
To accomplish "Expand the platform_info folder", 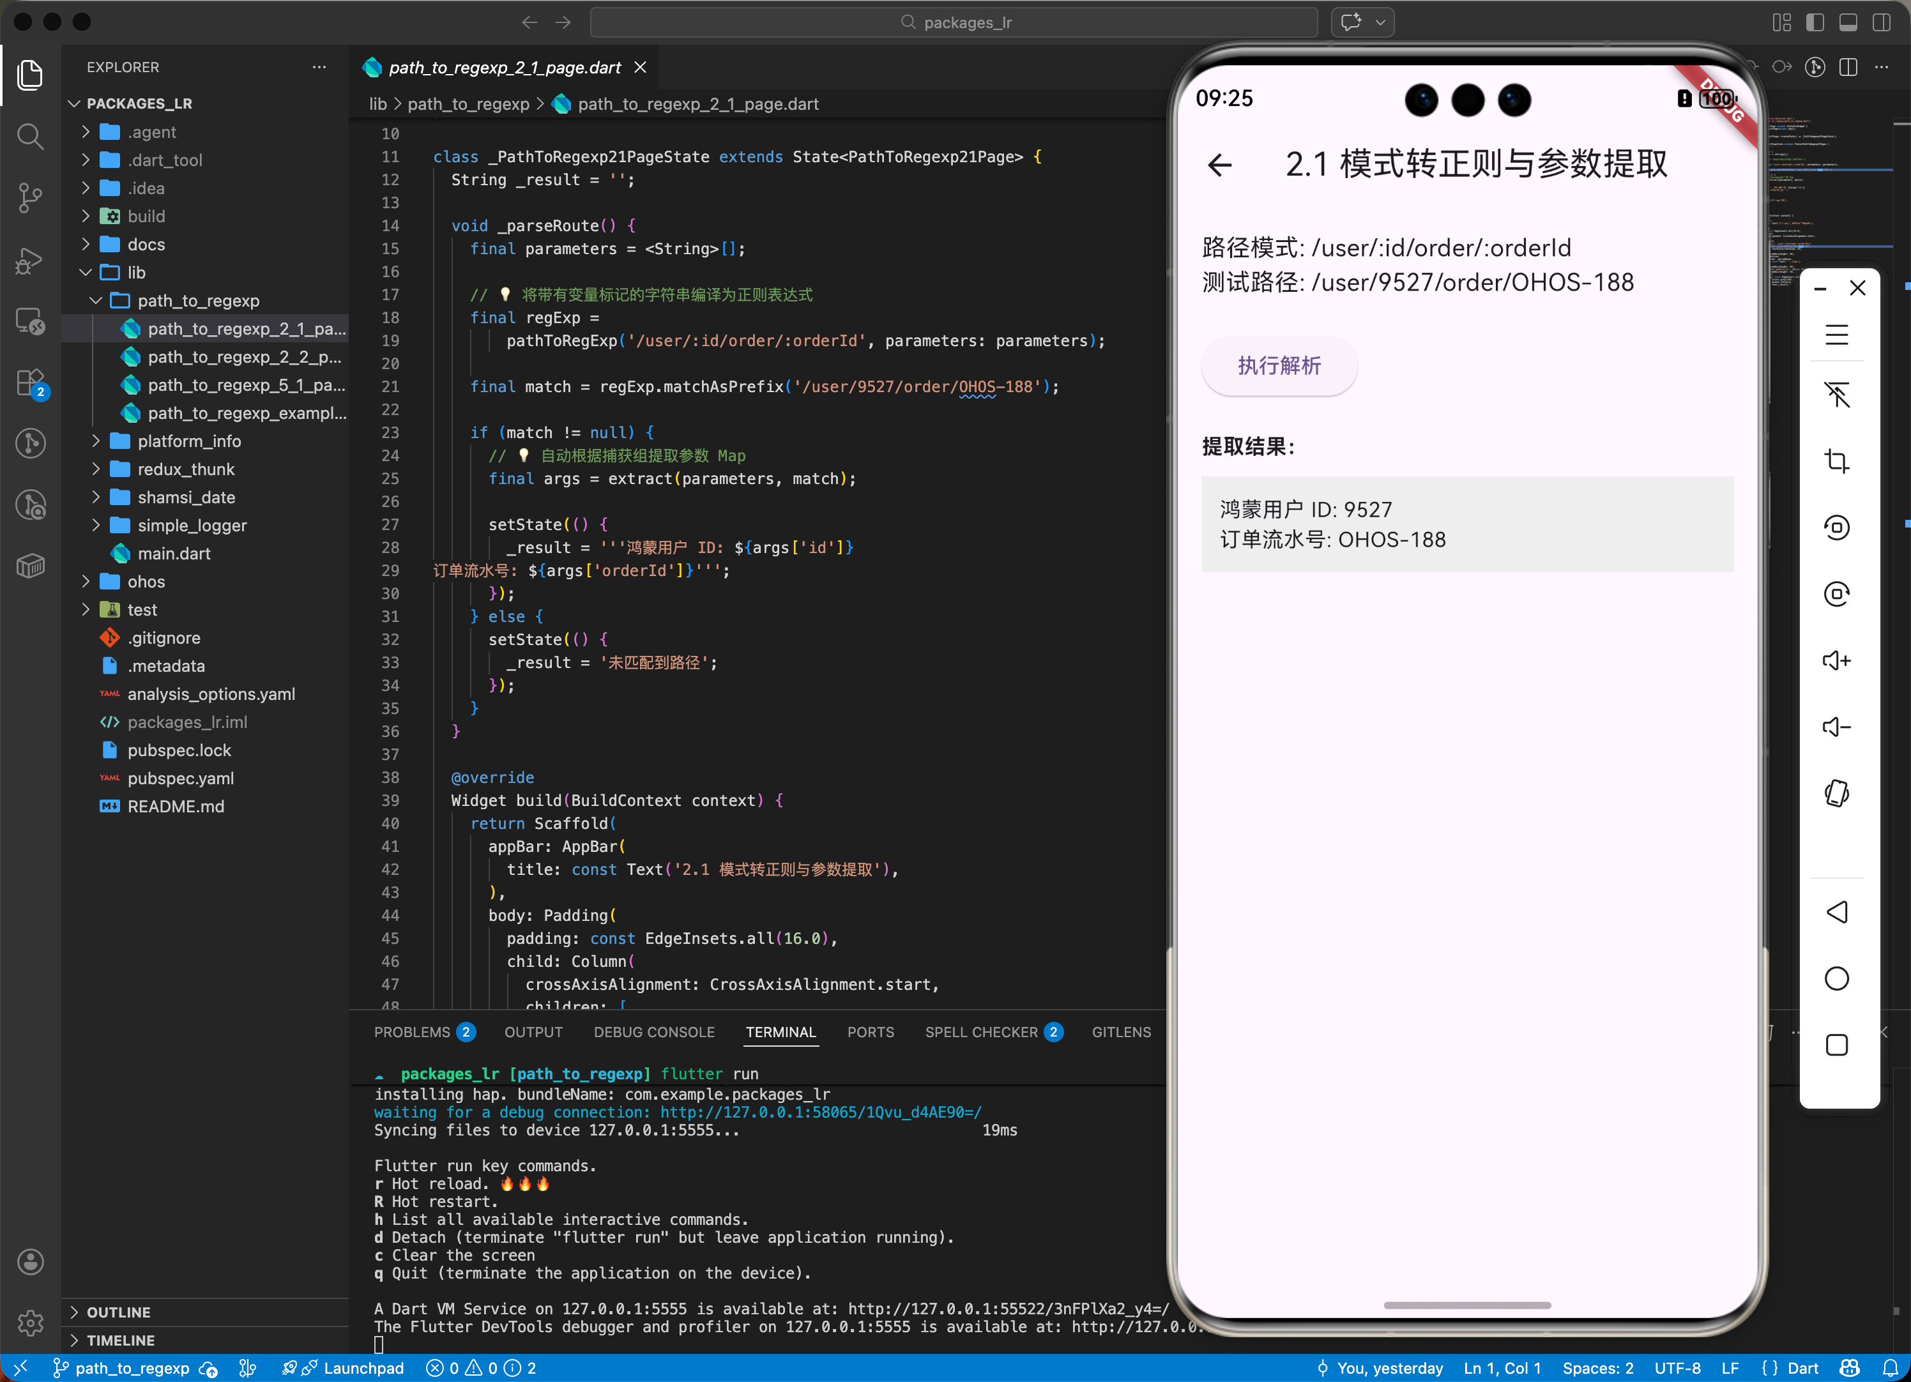I will tap(189, 441).
